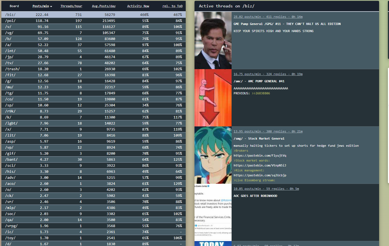
Task: Select the /biz/ board row
Action: click(x=93, y=15)
